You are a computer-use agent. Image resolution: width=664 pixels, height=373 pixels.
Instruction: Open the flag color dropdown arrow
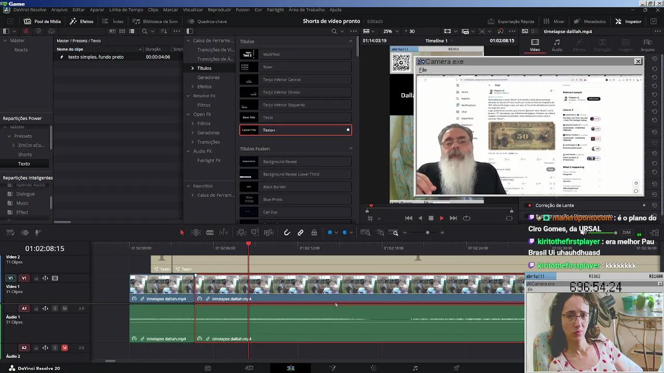tap(336, 233)
